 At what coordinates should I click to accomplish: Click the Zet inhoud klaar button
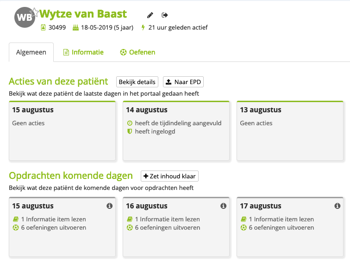[x=169, y=176]
